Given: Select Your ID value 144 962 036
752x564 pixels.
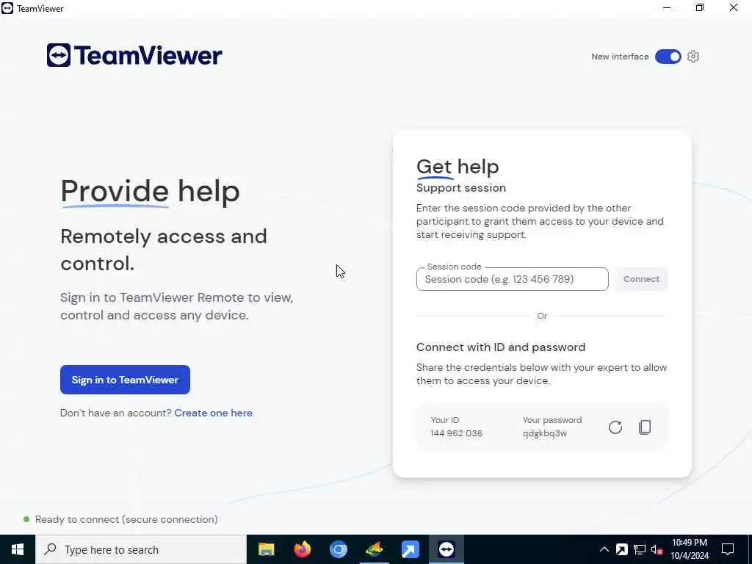Looking at the screenshot, I should pyautogui.click(x=457, y=433).
